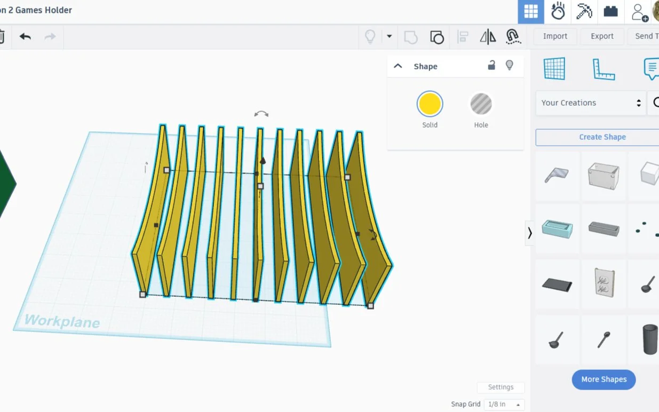Open the Align tool

coord(463,37)
